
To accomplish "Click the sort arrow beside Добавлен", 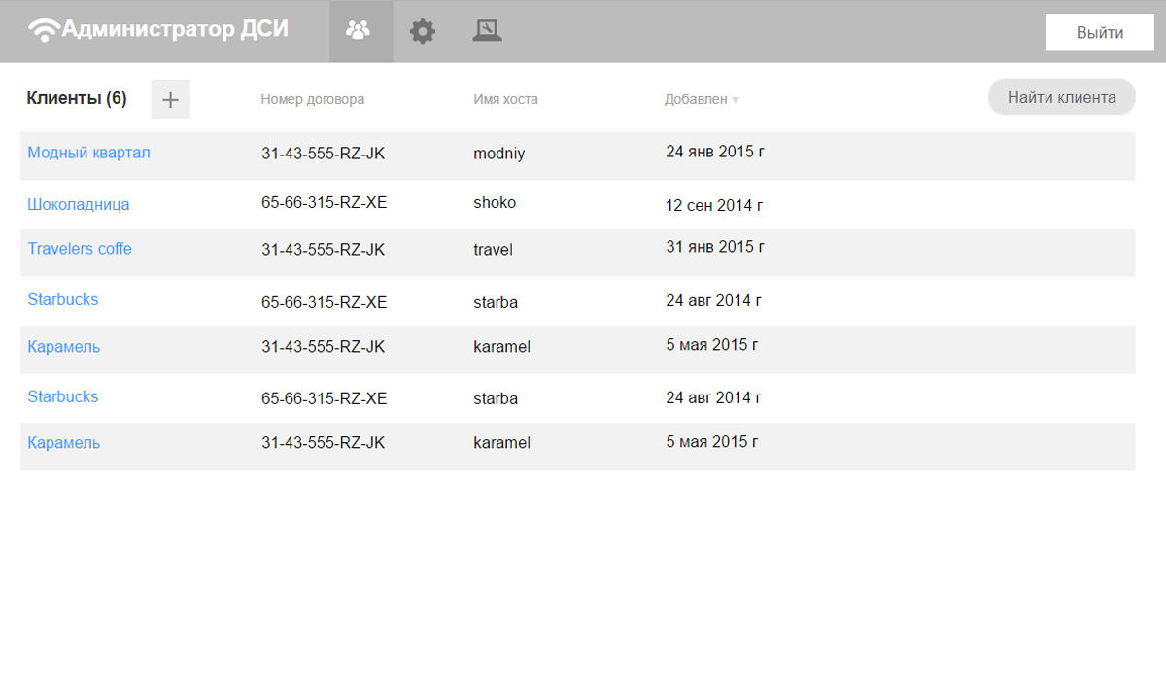I will click(736, 100).
